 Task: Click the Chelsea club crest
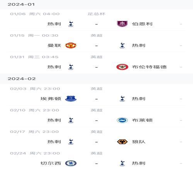pyautogui.click(x=71, y=163)
